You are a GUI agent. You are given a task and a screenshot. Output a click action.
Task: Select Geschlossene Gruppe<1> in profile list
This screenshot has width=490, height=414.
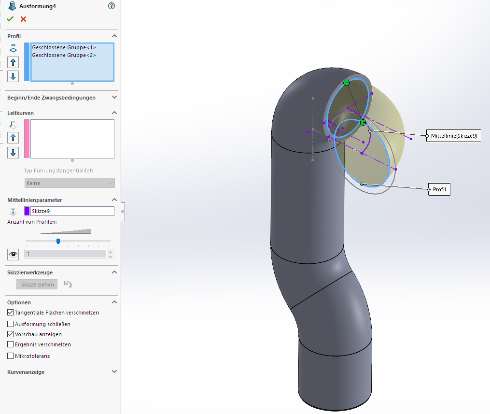(x=64, y=47)
